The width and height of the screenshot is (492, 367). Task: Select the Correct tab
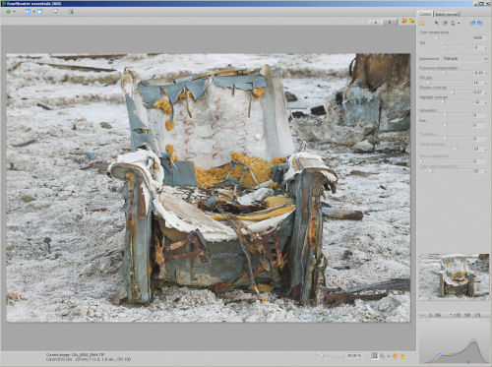click(x=425, y=14)
